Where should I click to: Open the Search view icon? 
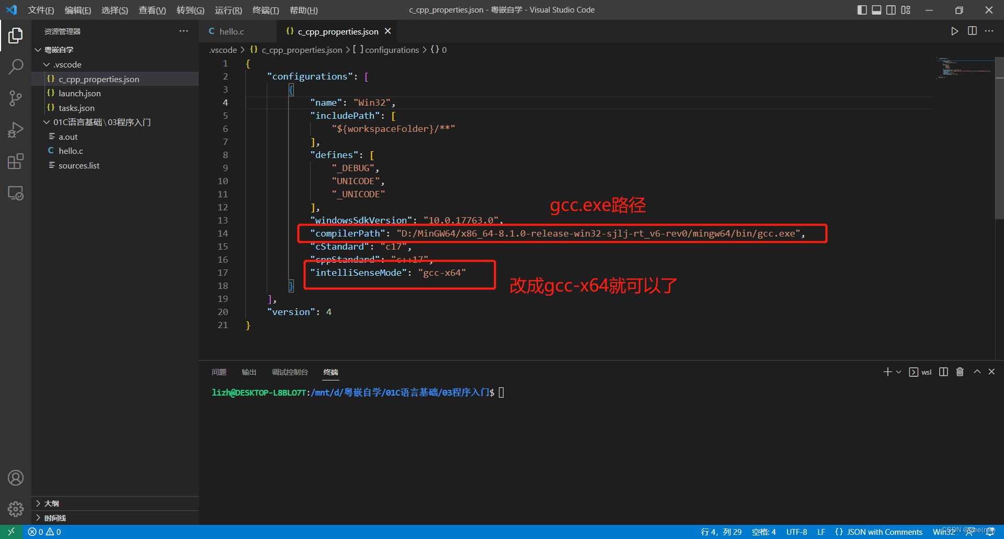(16, 67)
